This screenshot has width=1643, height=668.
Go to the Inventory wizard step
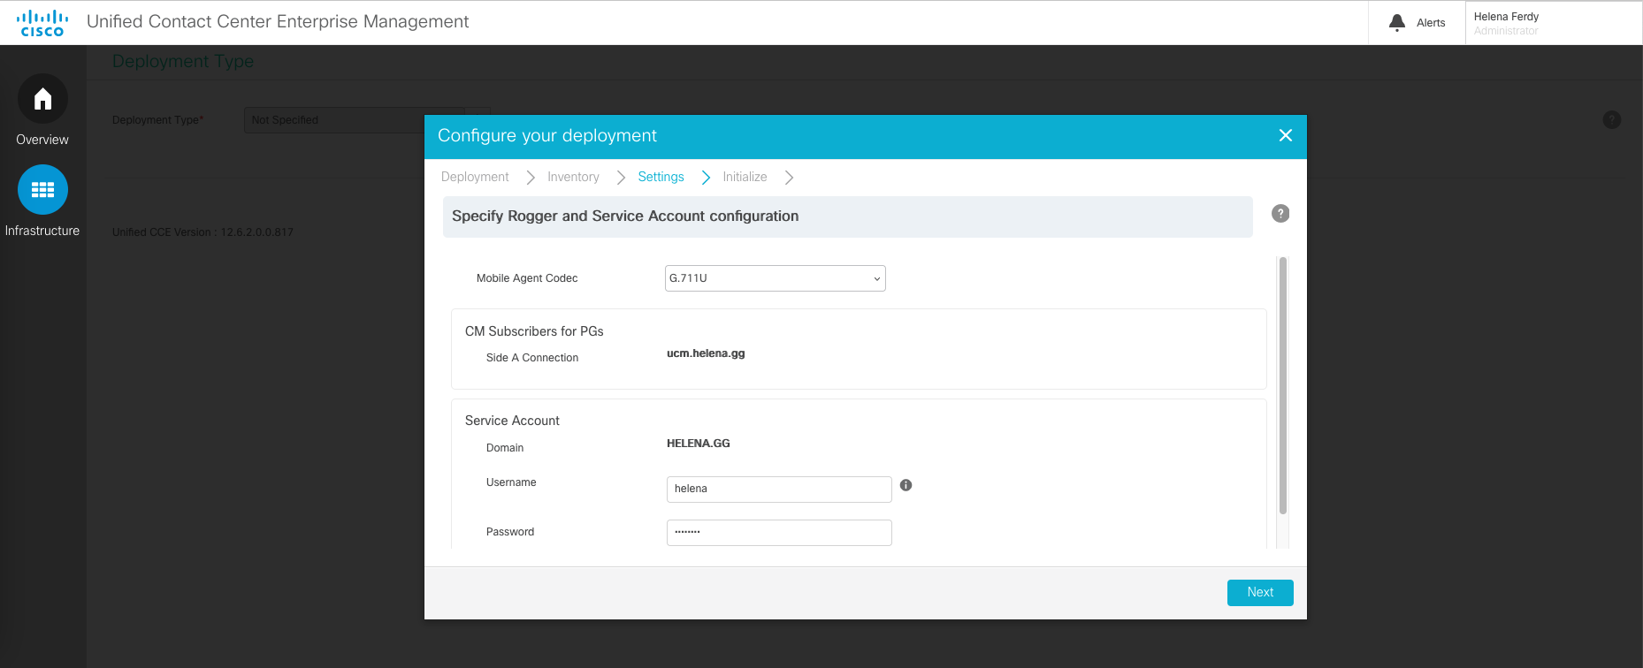573,177
